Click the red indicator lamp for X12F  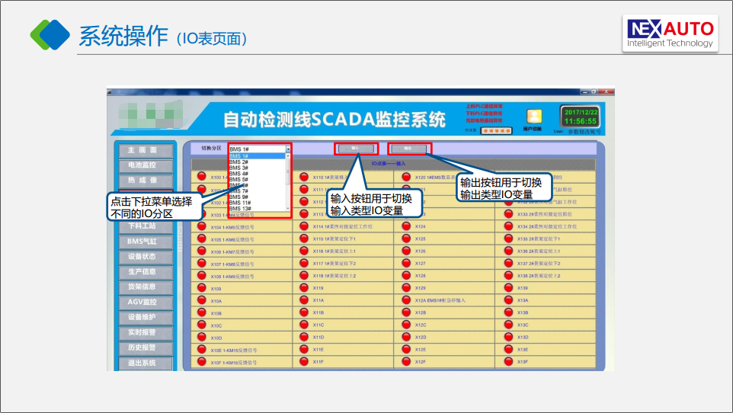(406, 361)
